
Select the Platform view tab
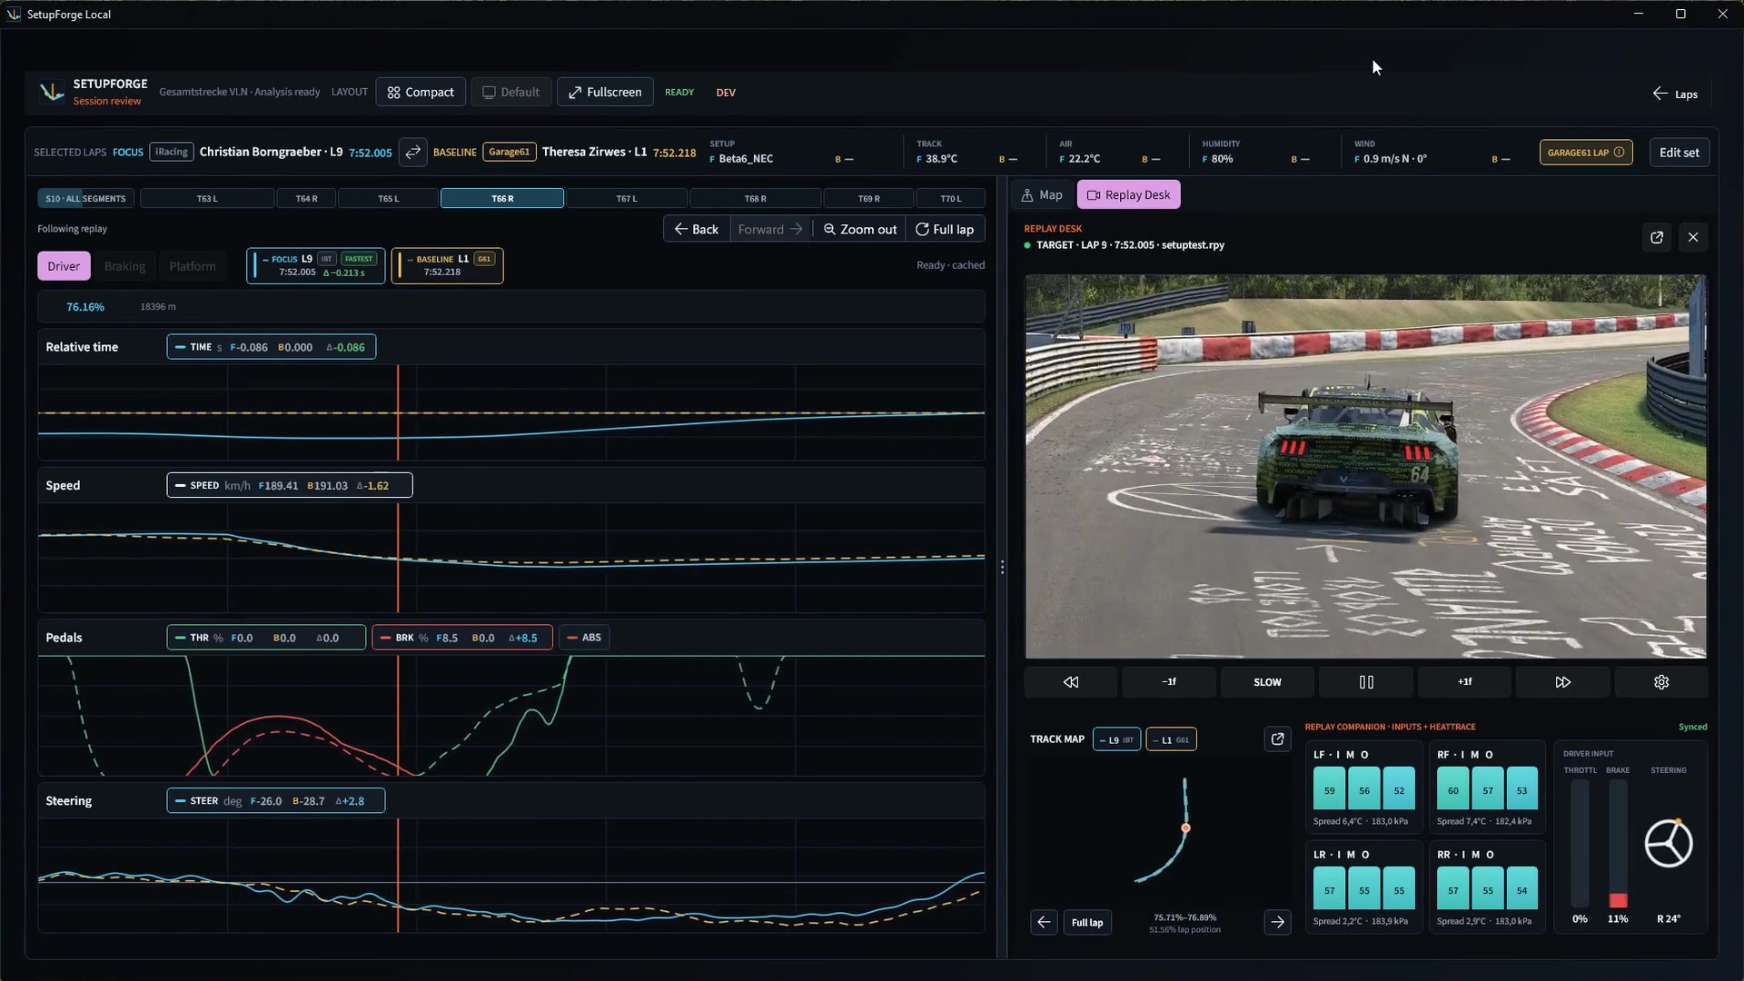point(193,266)
